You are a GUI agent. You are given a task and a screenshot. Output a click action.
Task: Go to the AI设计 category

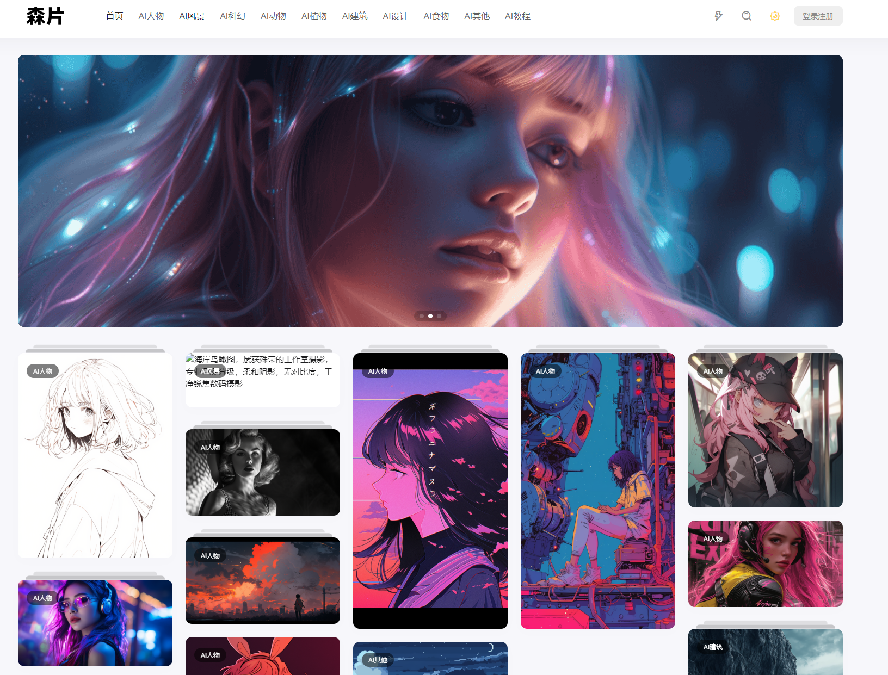click(396, 16)
